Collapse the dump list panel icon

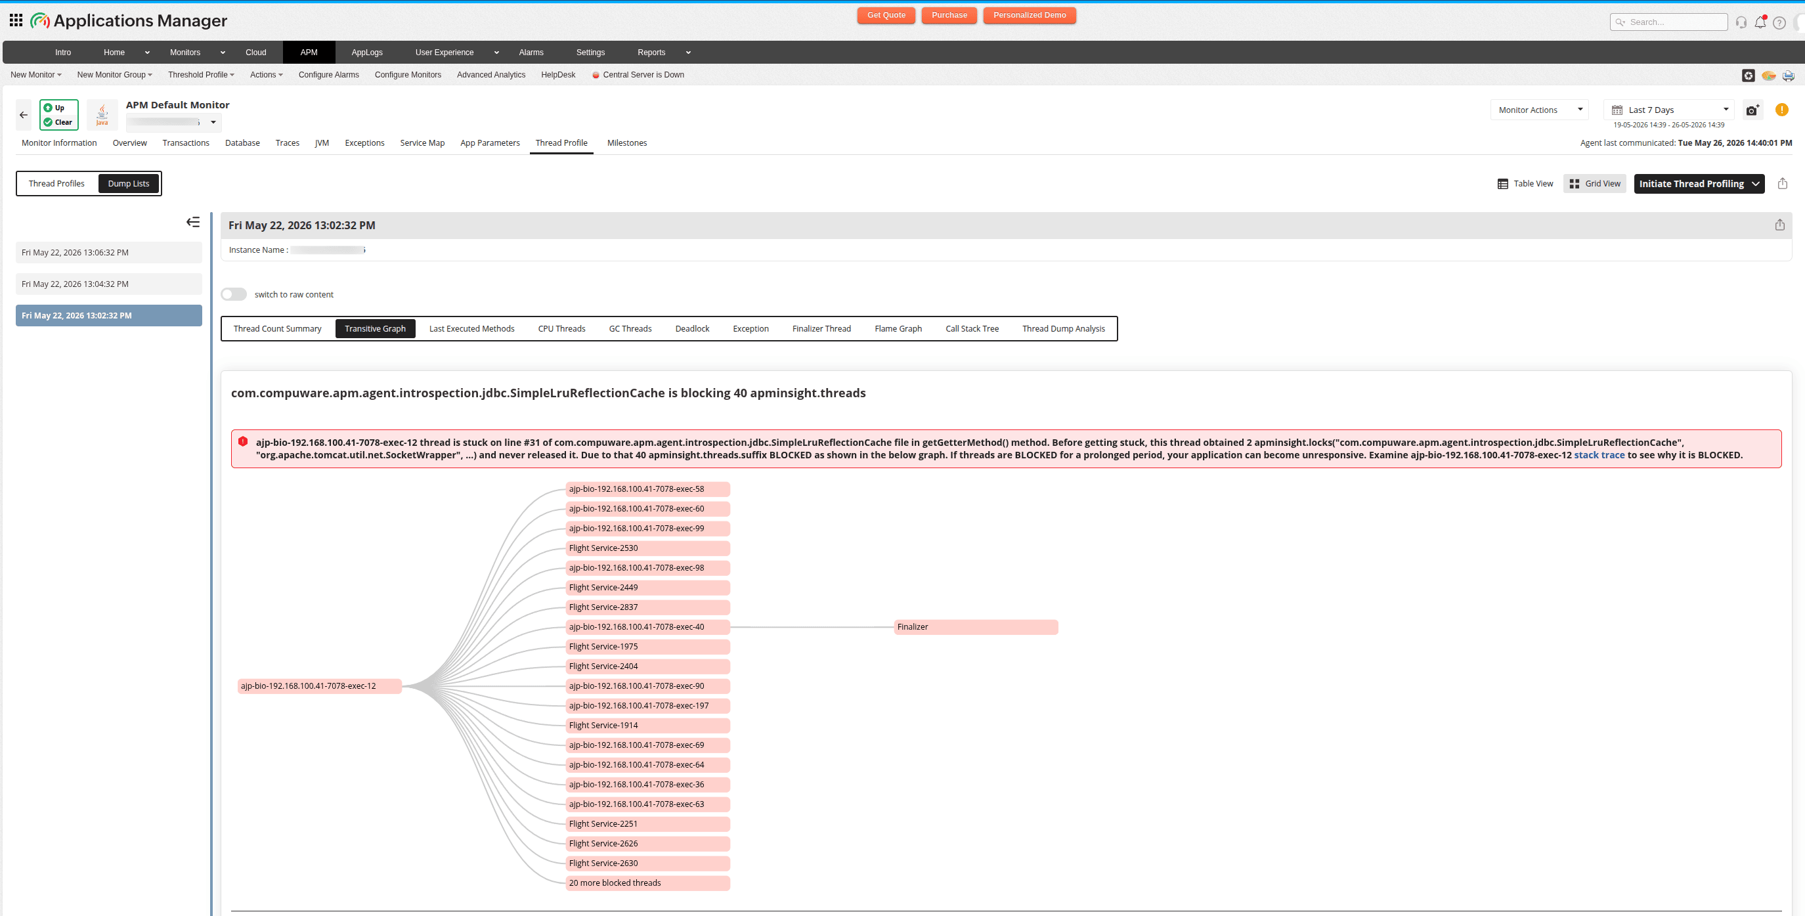tap(194, 222)
